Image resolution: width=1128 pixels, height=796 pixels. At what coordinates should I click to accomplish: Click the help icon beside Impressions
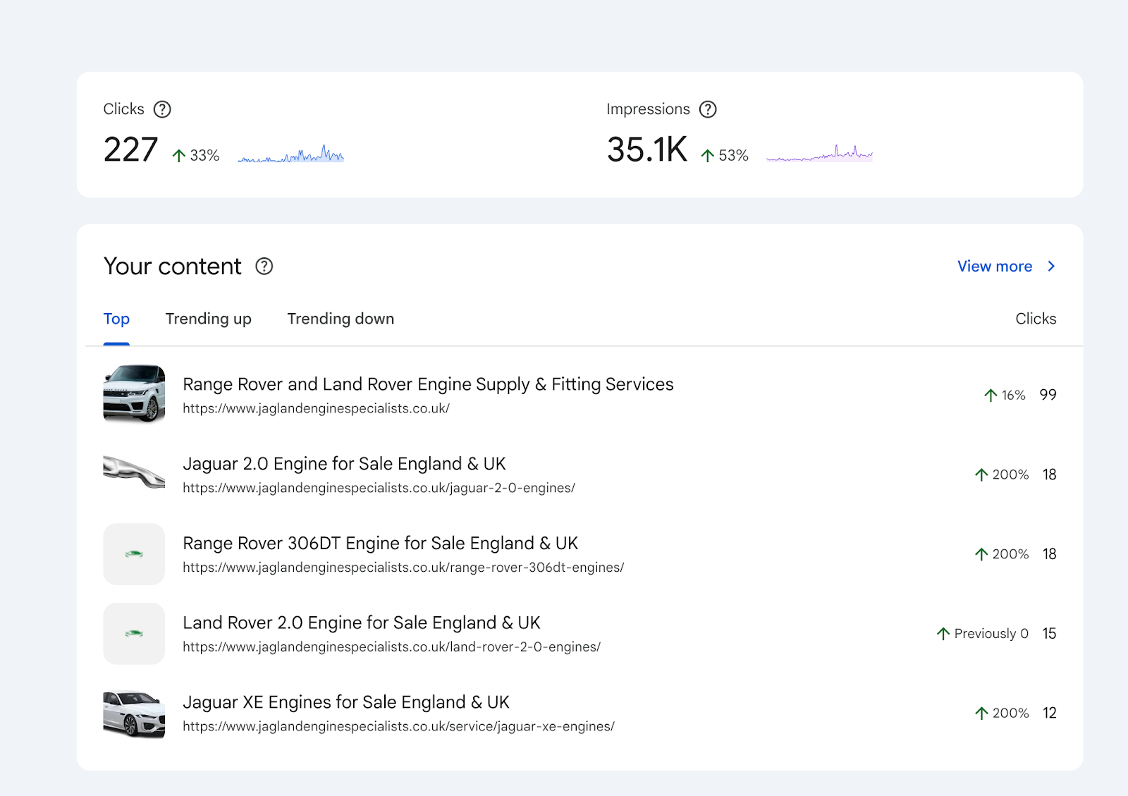tap(708, 109)
